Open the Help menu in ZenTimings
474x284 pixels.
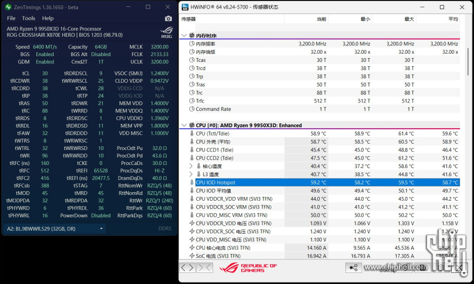(x=48, y=18)
